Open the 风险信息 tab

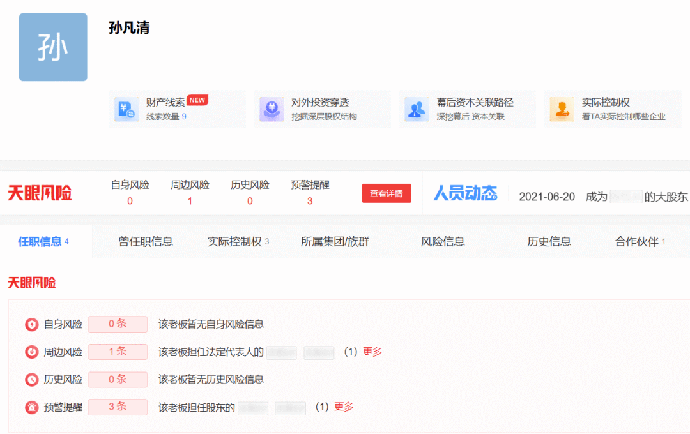(443, 241)
